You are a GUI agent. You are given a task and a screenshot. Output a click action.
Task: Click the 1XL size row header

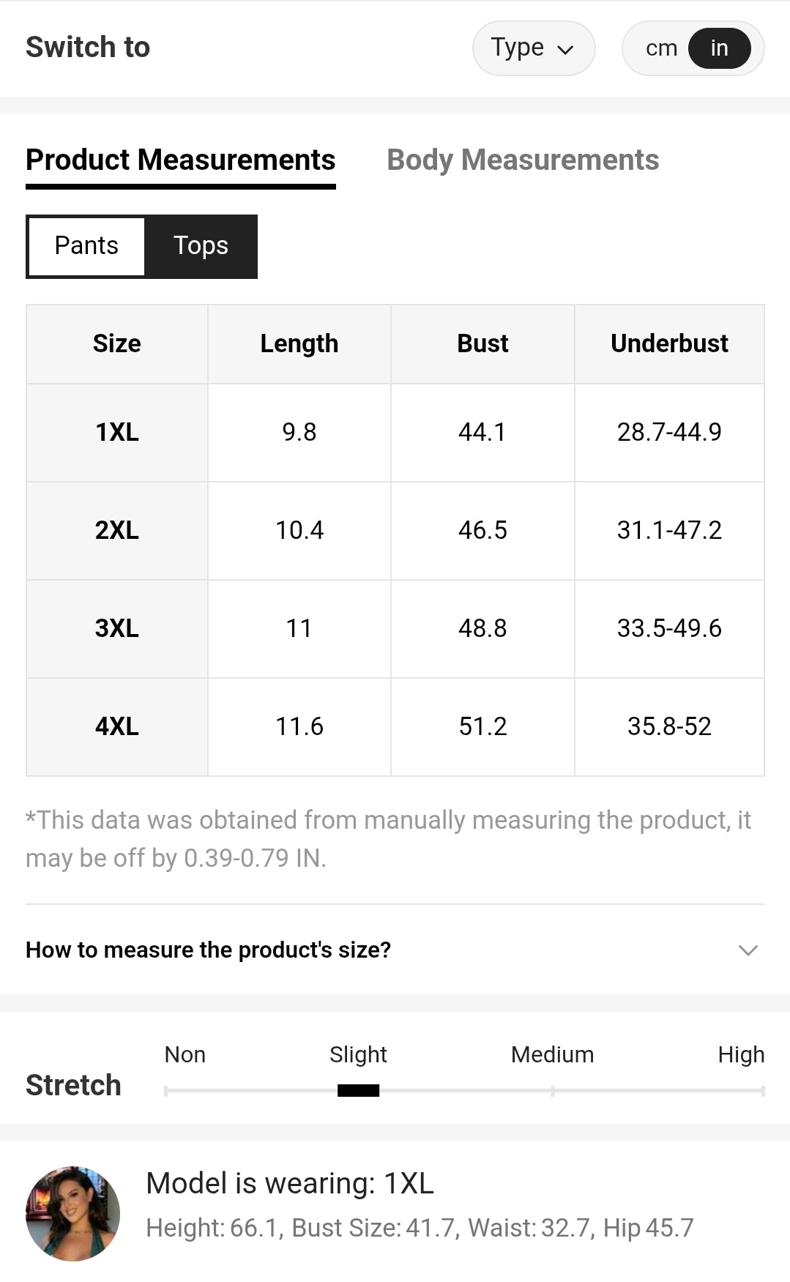[117, 433]
